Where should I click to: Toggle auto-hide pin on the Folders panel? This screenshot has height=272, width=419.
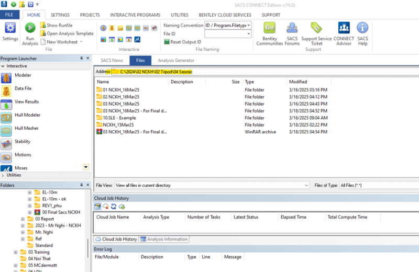click(82, 185)
